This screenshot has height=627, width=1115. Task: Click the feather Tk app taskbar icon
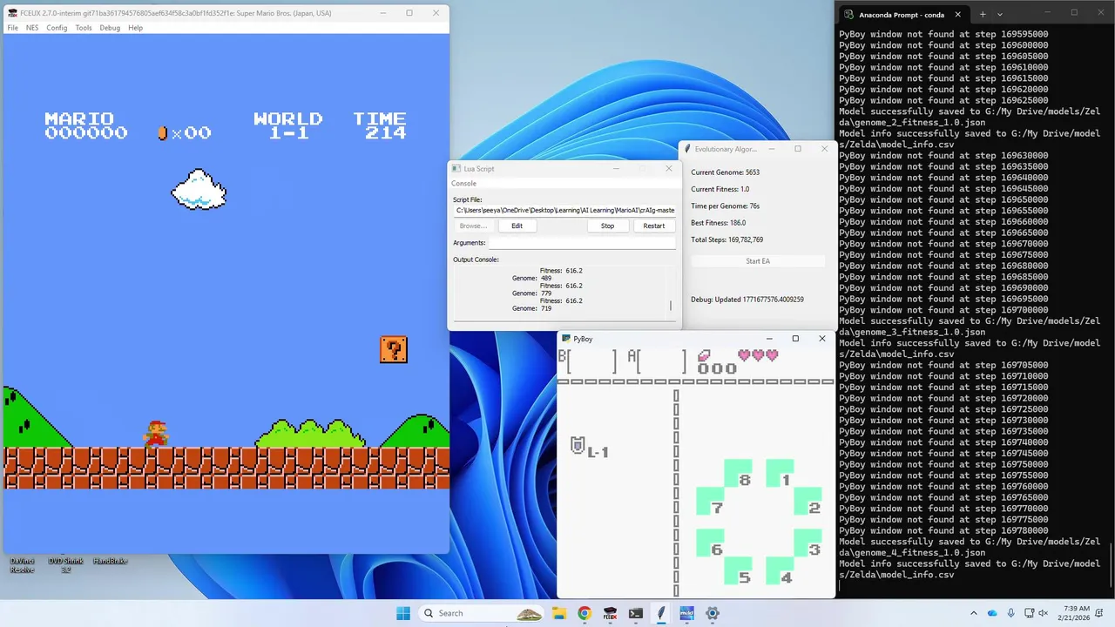click(661, 613)
